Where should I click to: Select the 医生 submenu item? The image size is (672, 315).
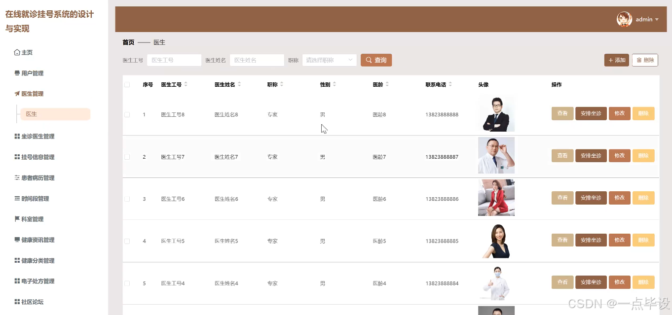55,114
